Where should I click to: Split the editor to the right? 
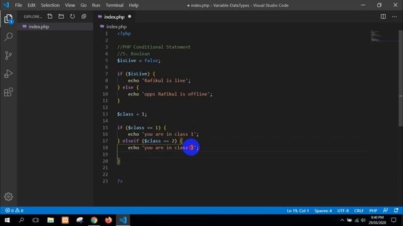pyautogui.click(x=383, y=17)
